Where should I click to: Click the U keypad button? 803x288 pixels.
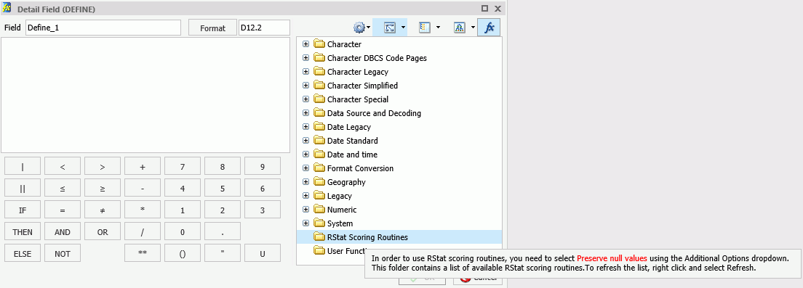pyautogui.click(x=262, y=253)
